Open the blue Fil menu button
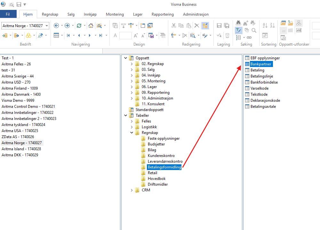This screenshot has height=230, width=320. 8,14
